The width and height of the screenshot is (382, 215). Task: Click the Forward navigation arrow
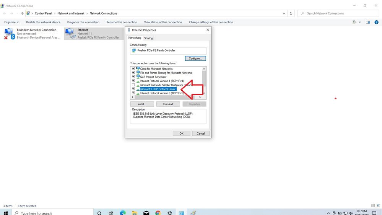tap(12, 13)
